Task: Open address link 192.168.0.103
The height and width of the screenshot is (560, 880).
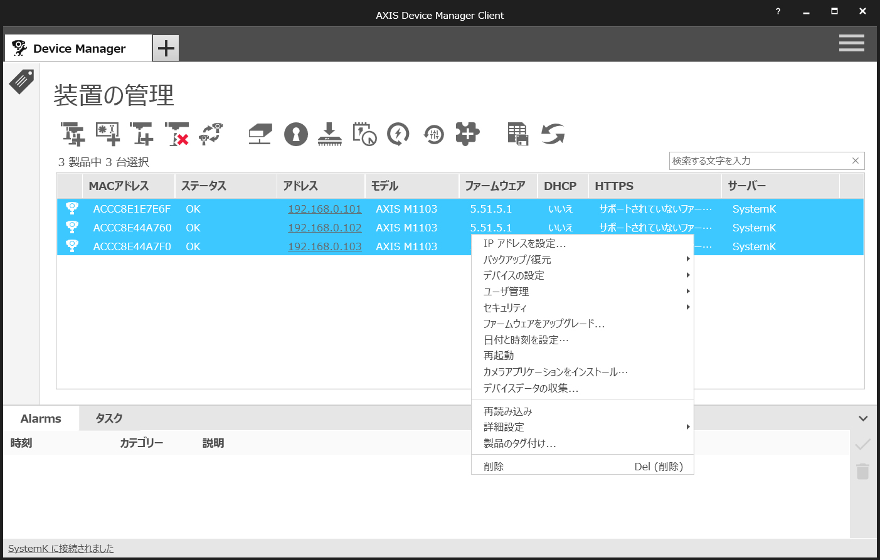Action: point(325,246)
